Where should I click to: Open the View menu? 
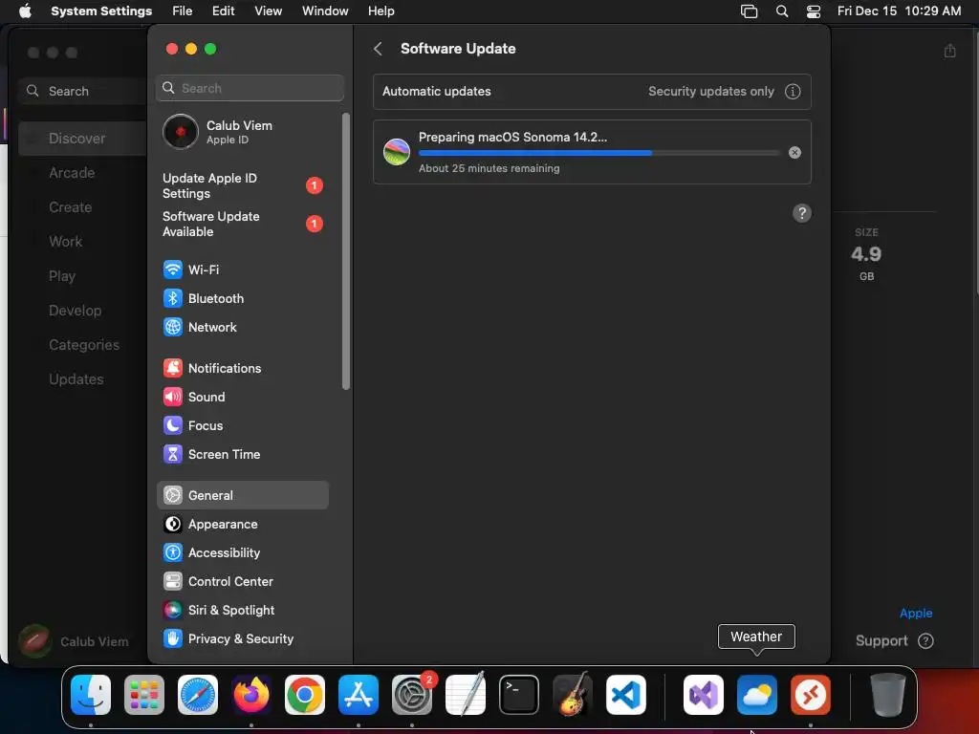269,11
